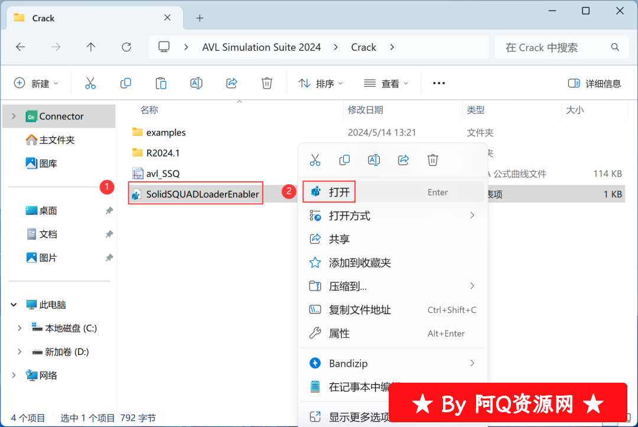
Task: Choose 复制文件地址 in the context menu
Action: click(x=392, y=310)
